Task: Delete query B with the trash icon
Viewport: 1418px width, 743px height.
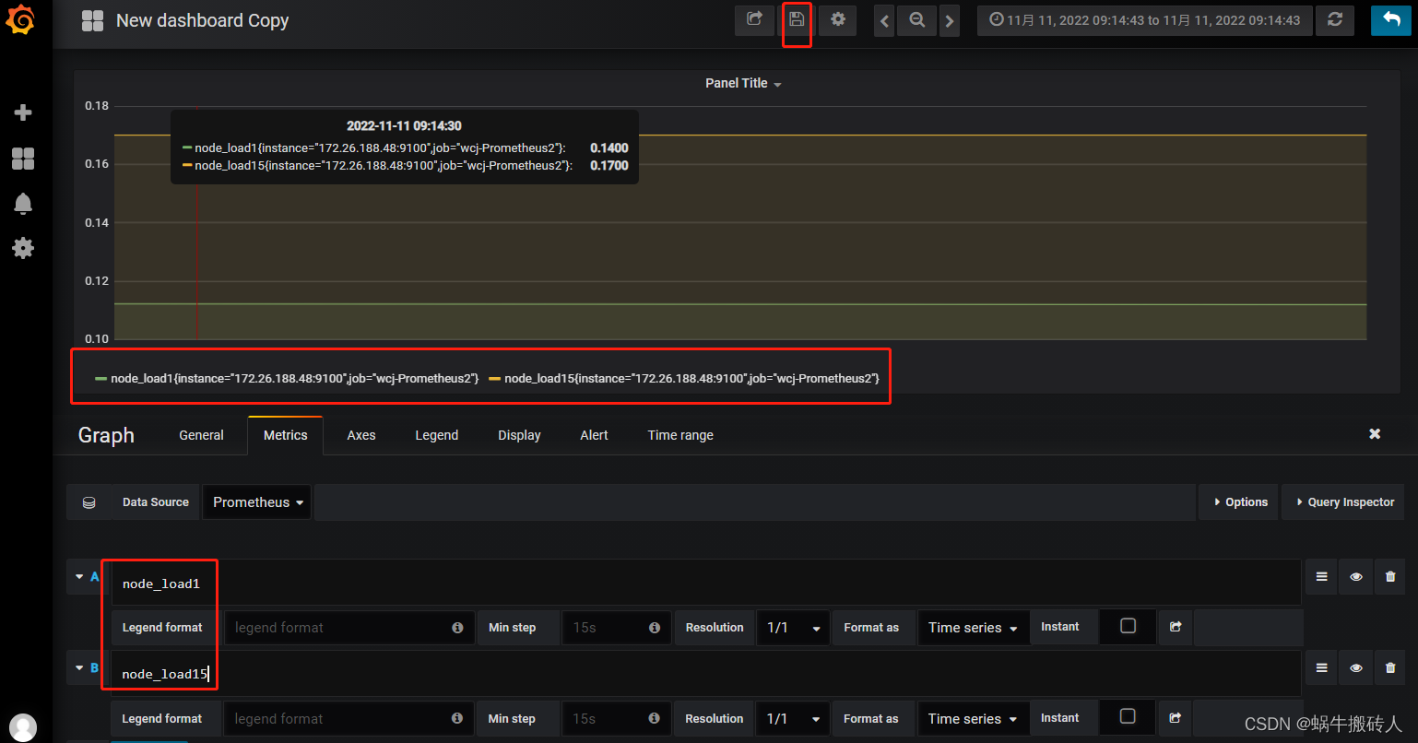Action: pos(1389,667)
